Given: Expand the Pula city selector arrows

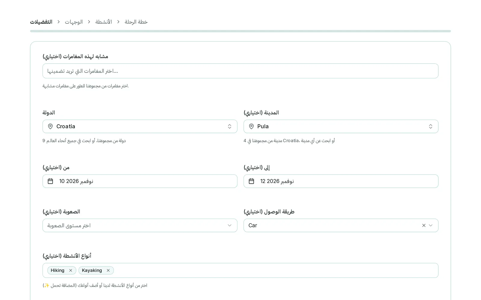Looking at the screenshot, I should 430,127.
